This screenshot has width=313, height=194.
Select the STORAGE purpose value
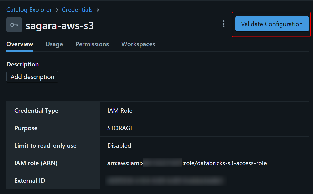click(120, 128)
